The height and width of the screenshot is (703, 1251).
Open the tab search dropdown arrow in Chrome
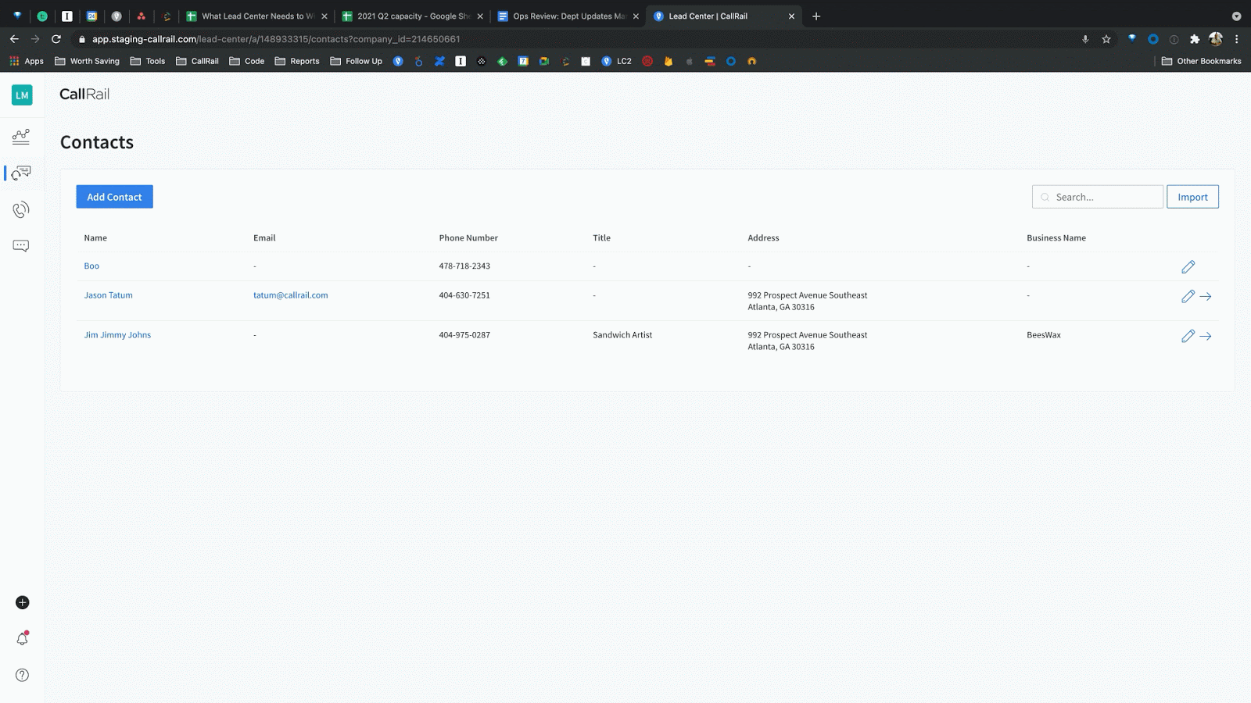(1236, 16)
